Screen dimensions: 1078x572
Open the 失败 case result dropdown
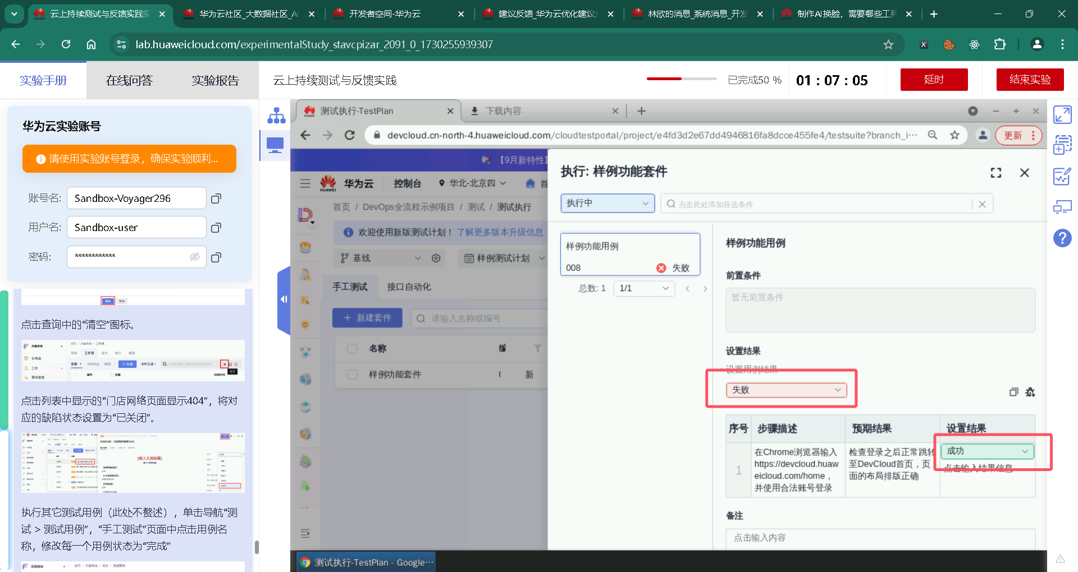tap(786, 390)
